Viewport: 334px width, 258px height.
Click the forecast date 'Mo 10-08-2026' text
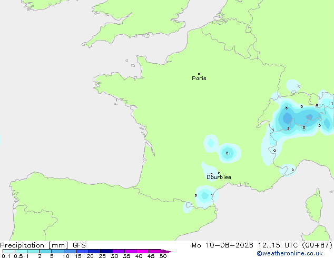(x=222, y=245)
